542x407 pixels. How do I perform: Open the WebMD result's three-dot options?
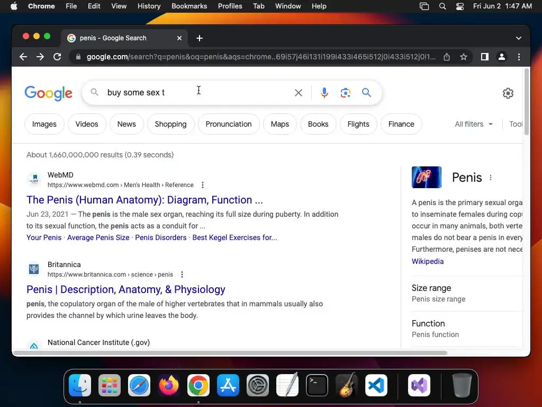(x=203, y=185)
